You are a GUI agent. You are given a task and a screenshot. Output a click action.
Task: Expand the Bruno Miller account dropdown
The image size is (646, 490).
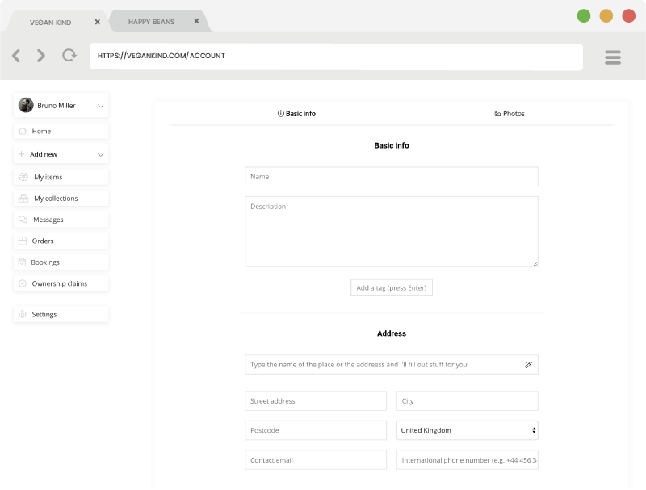coord(100,106)
